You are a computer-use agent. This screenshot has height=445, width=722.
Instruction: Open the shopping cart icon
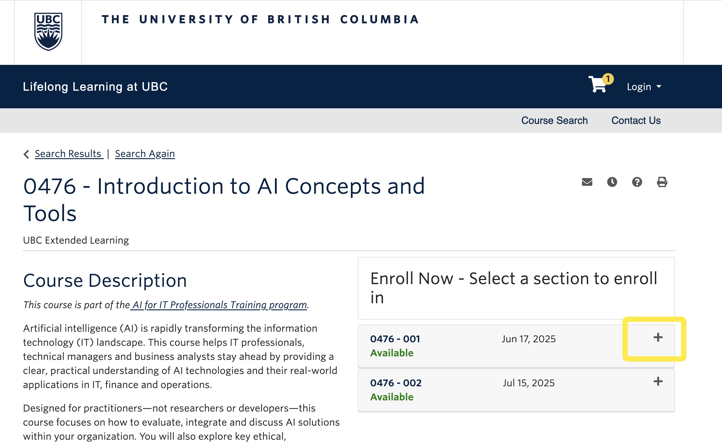(x=598, y=85)
